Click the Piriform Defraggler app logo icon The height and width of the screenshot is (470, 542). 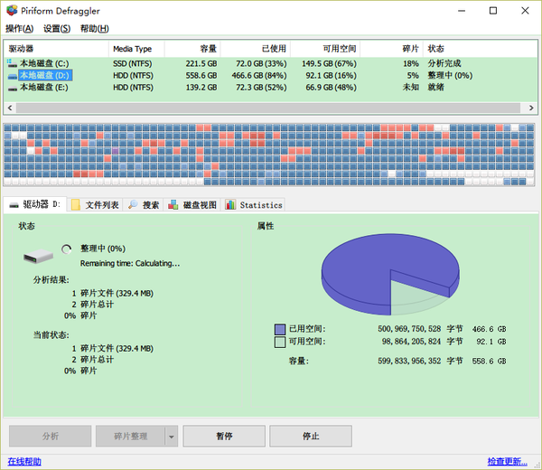tap(12, 10)
